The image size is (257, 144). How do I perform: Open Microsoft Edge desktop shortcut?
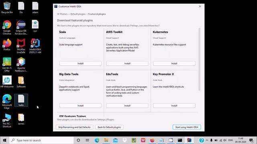click(x=7, y=102)
